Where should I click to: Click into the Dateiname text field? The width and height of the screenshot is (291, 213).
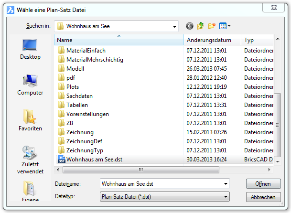(160, 183)
